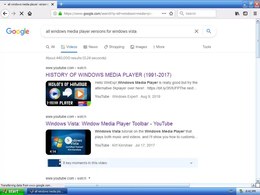
Task: Open Windows Vista Media Player Toolbar link
Action: (109, 124)
